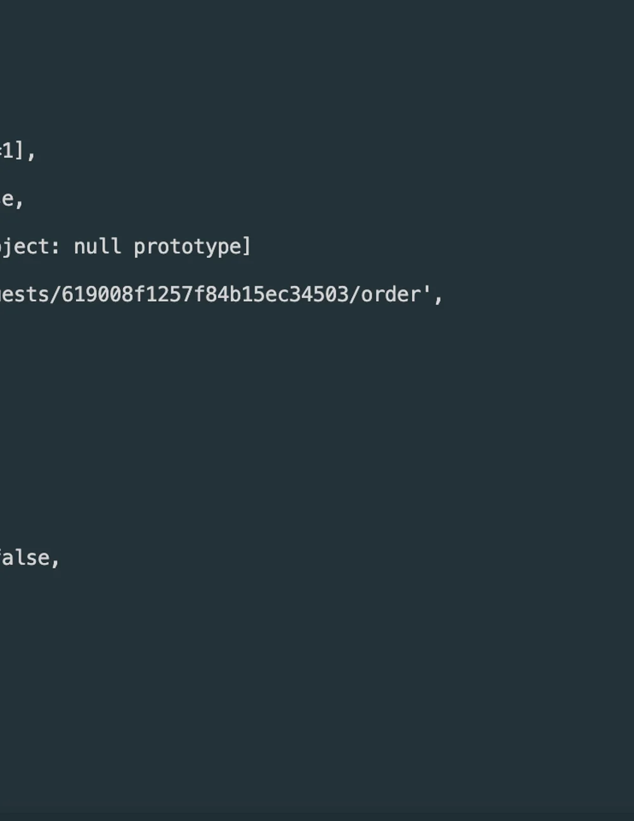This screenshot has width=634, height=821.
Task: Click the word "order" in the path
Action: click(391, 294)
